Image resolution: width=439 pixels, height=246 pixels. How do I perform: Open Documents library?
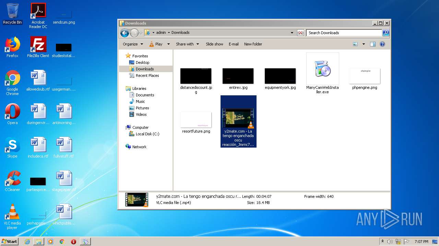click(x=145, y=95)
